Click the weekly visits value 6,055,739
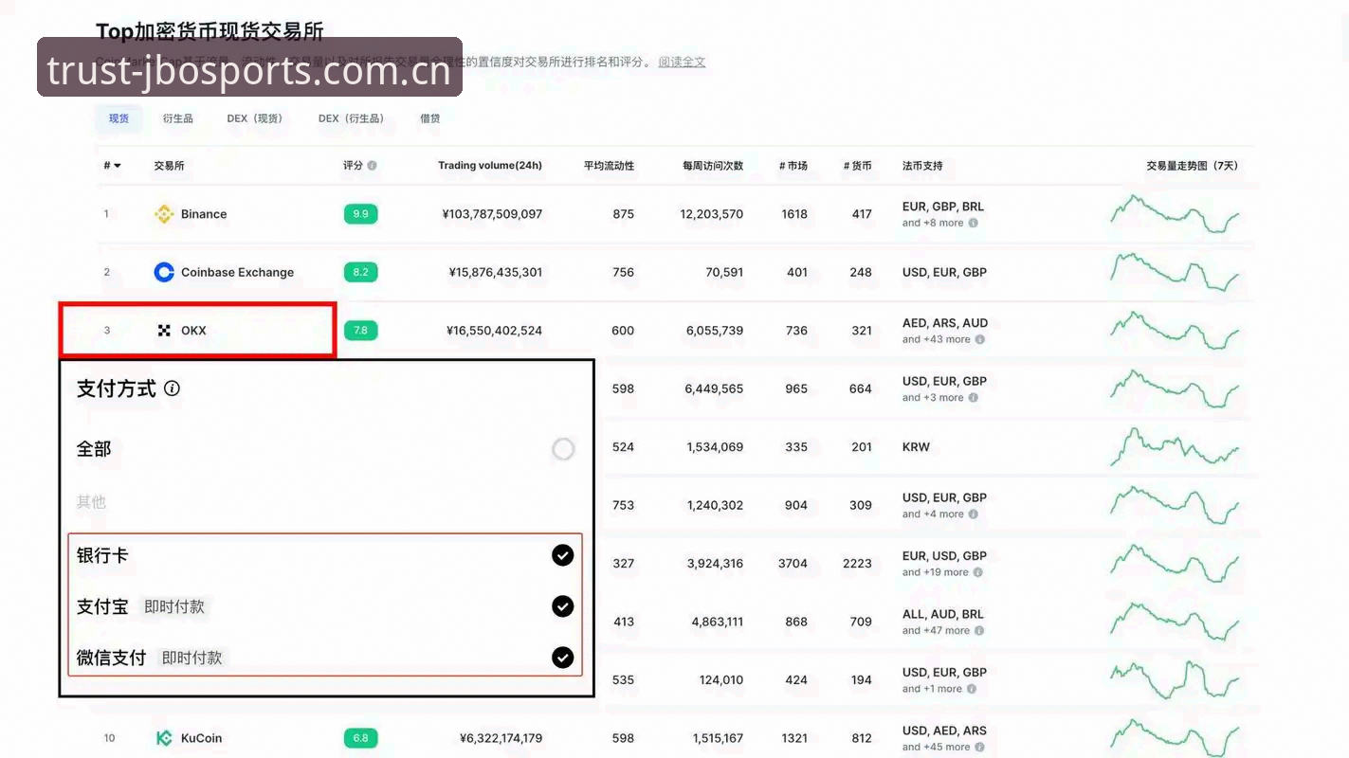 pos(715,331)
